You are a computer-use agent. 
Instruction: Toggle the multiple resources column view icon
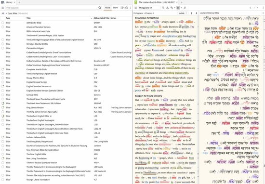tap(178, 8)
